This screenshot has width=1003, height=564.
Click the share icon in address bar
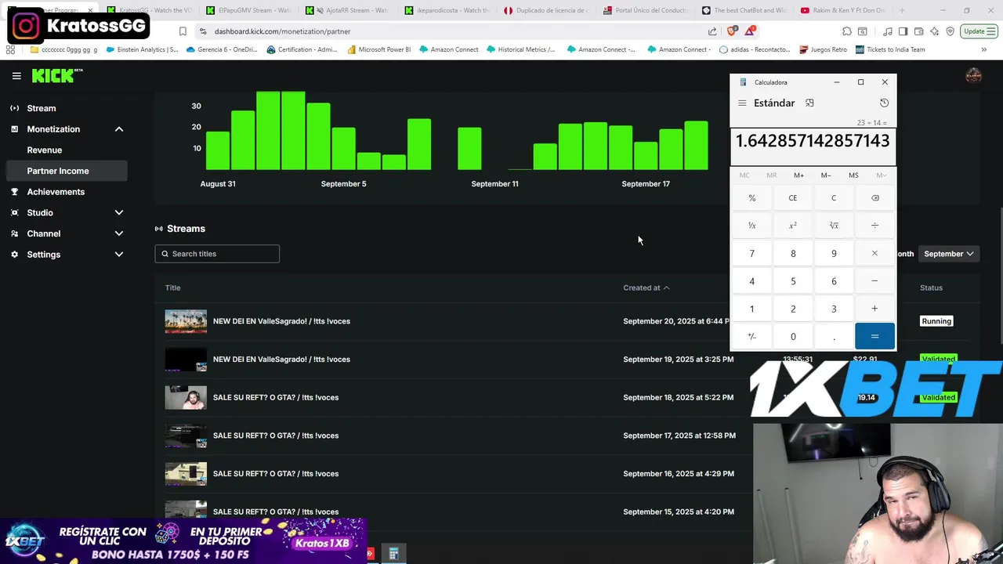(712, 31)
